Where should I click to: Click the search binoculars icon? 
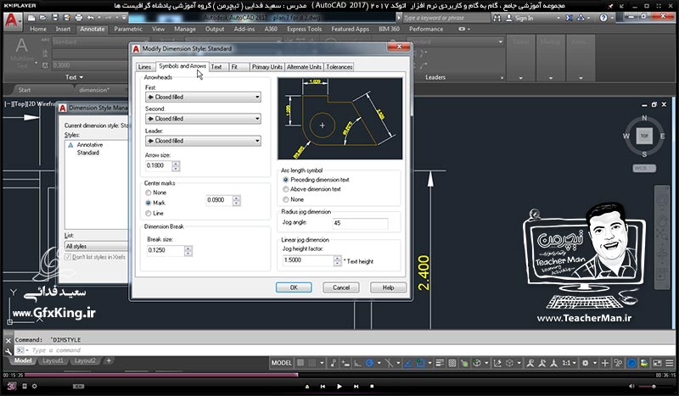[497, 18]
